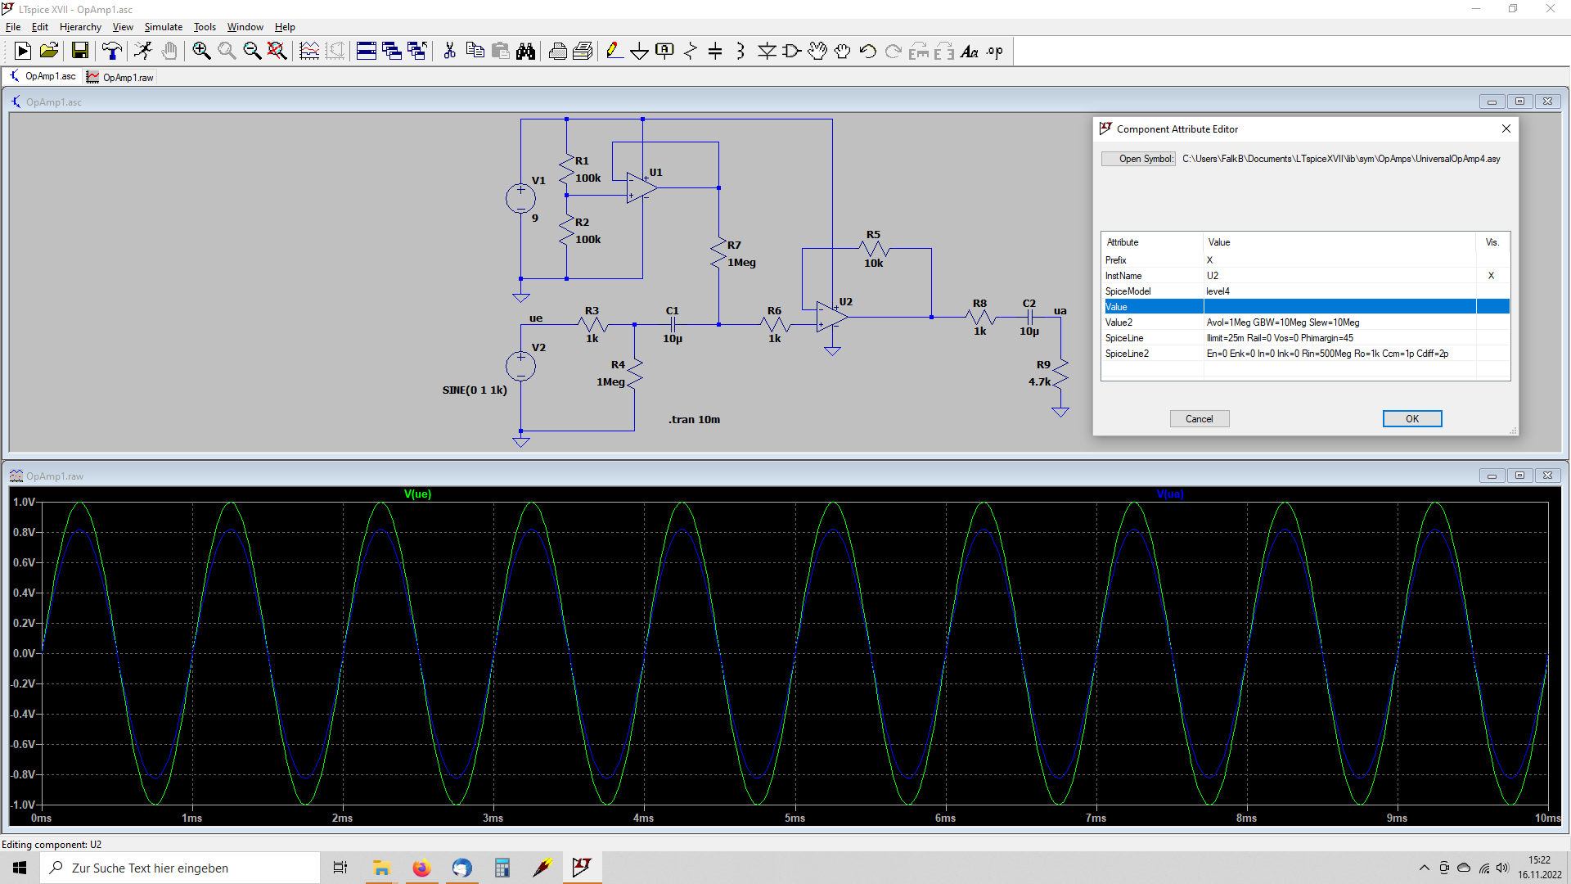Click the Pan magnifier icon
Image resolution: width=1571 pixels, height=884 pixels.
(x=227, y=52)
